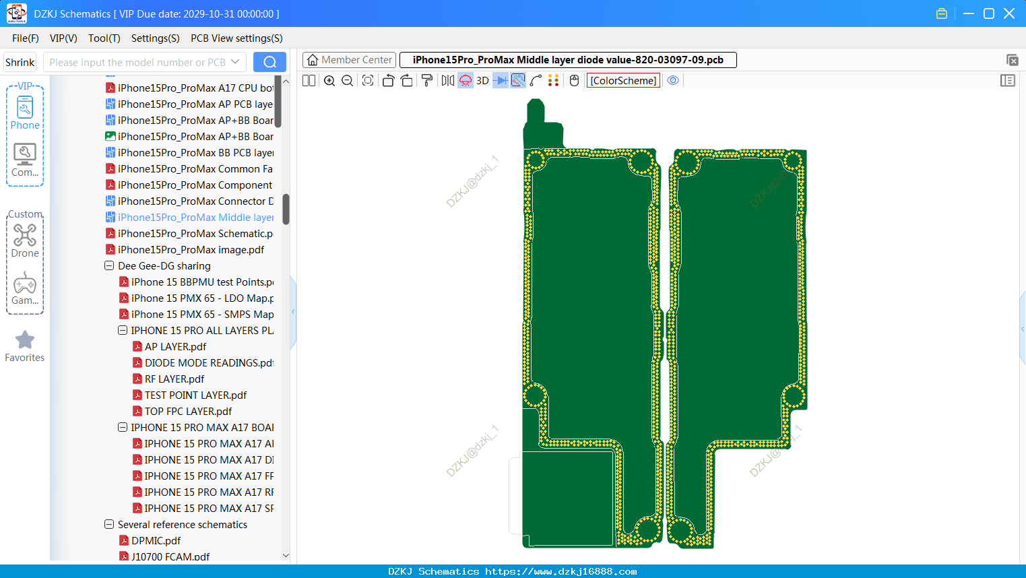Open the Game category
1026x578 pixels.
point(25,288)
